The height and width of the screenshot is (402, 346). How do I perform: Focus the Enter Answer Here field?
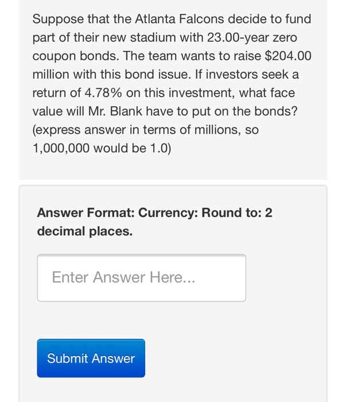point(142,278)
